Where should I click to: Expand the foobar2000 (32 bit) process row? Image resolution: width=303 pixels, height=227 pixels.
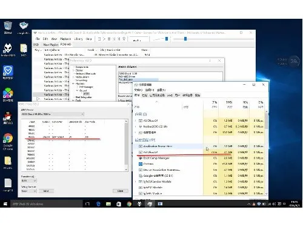pyautogui.click(x=136, y=127)
